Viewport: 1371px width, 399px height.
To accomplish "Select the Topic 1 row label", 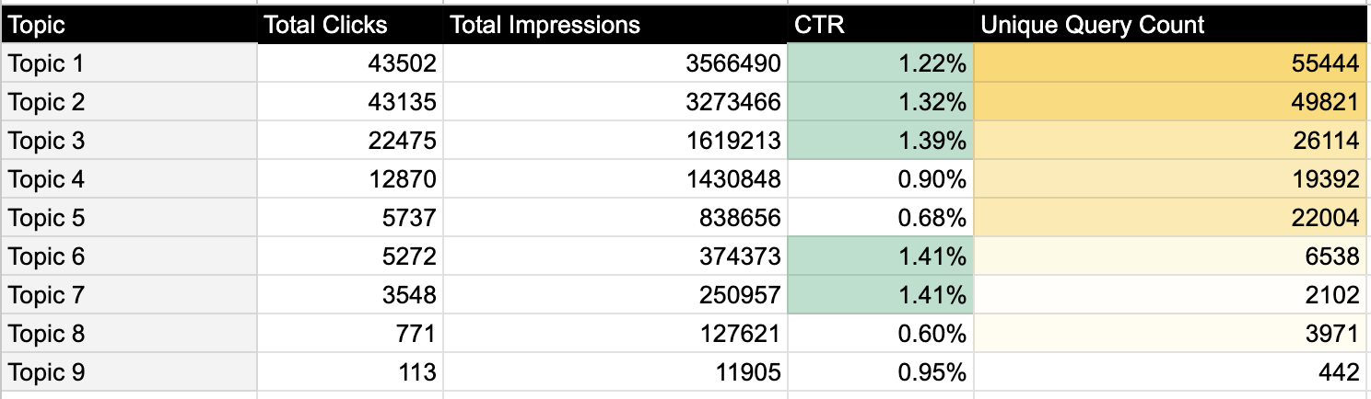I will (128, 63).
